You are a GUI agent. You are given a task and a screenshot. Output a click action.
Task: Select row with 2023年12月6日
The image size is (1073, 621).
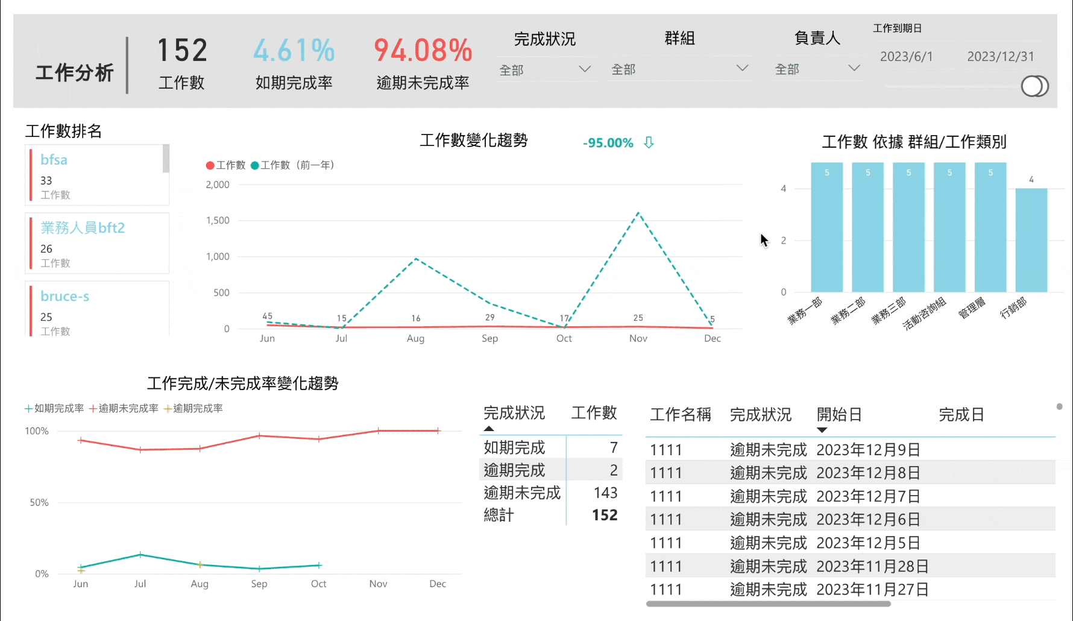[851, 519]
